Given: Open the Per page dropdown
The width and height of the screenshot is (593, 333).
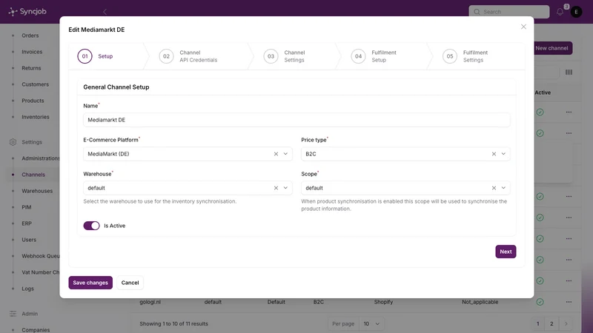Looking at the screenshot, I should click(371, 323).
